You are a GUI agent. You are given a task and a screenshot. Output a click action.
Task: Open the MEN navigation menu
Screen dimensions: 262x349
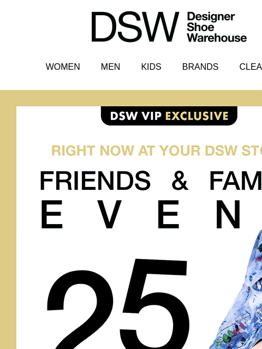(x=110, y=67)
